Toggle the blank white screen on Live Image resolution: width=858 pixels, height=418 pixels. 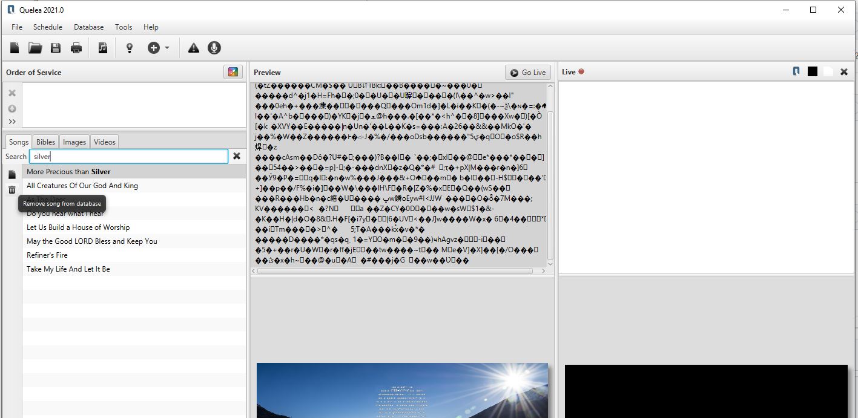(828, 71)
